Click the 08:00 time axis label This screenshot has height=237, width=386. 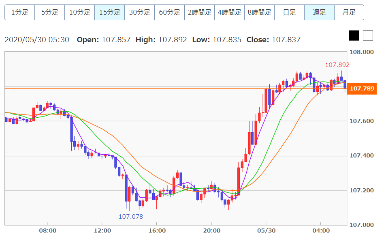pos(47,231)
